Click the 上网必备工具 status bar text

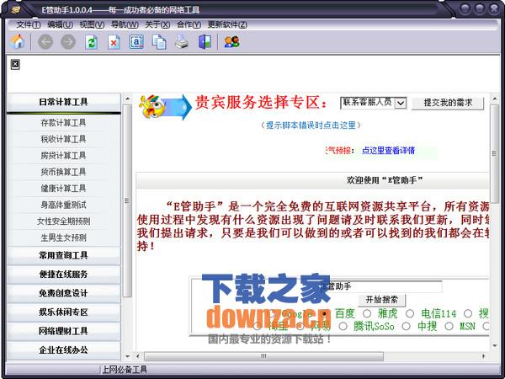(125, 370)
